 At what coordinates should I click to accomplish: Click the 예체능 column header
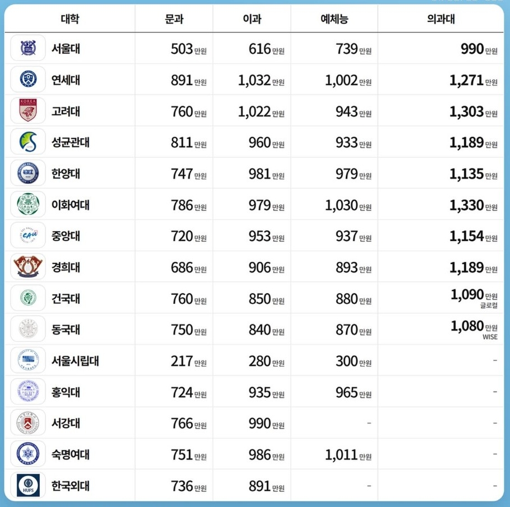click(x=334, y=19)
